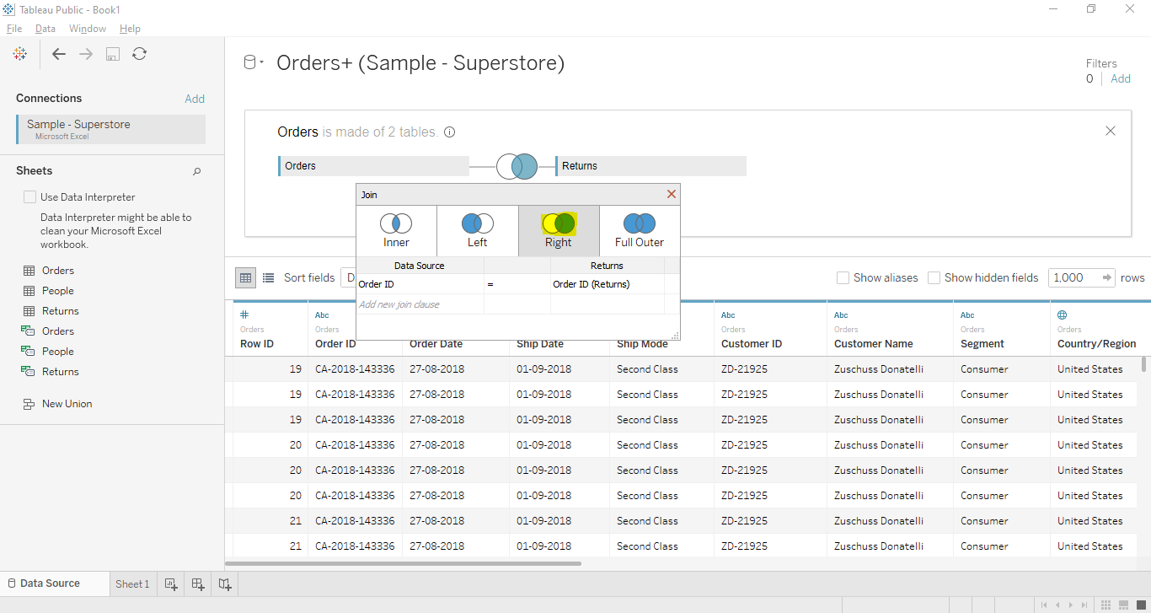The image size is (1151, 613).
Task: Click the number type icon above Row ID
Action: (x=244, y=315)
